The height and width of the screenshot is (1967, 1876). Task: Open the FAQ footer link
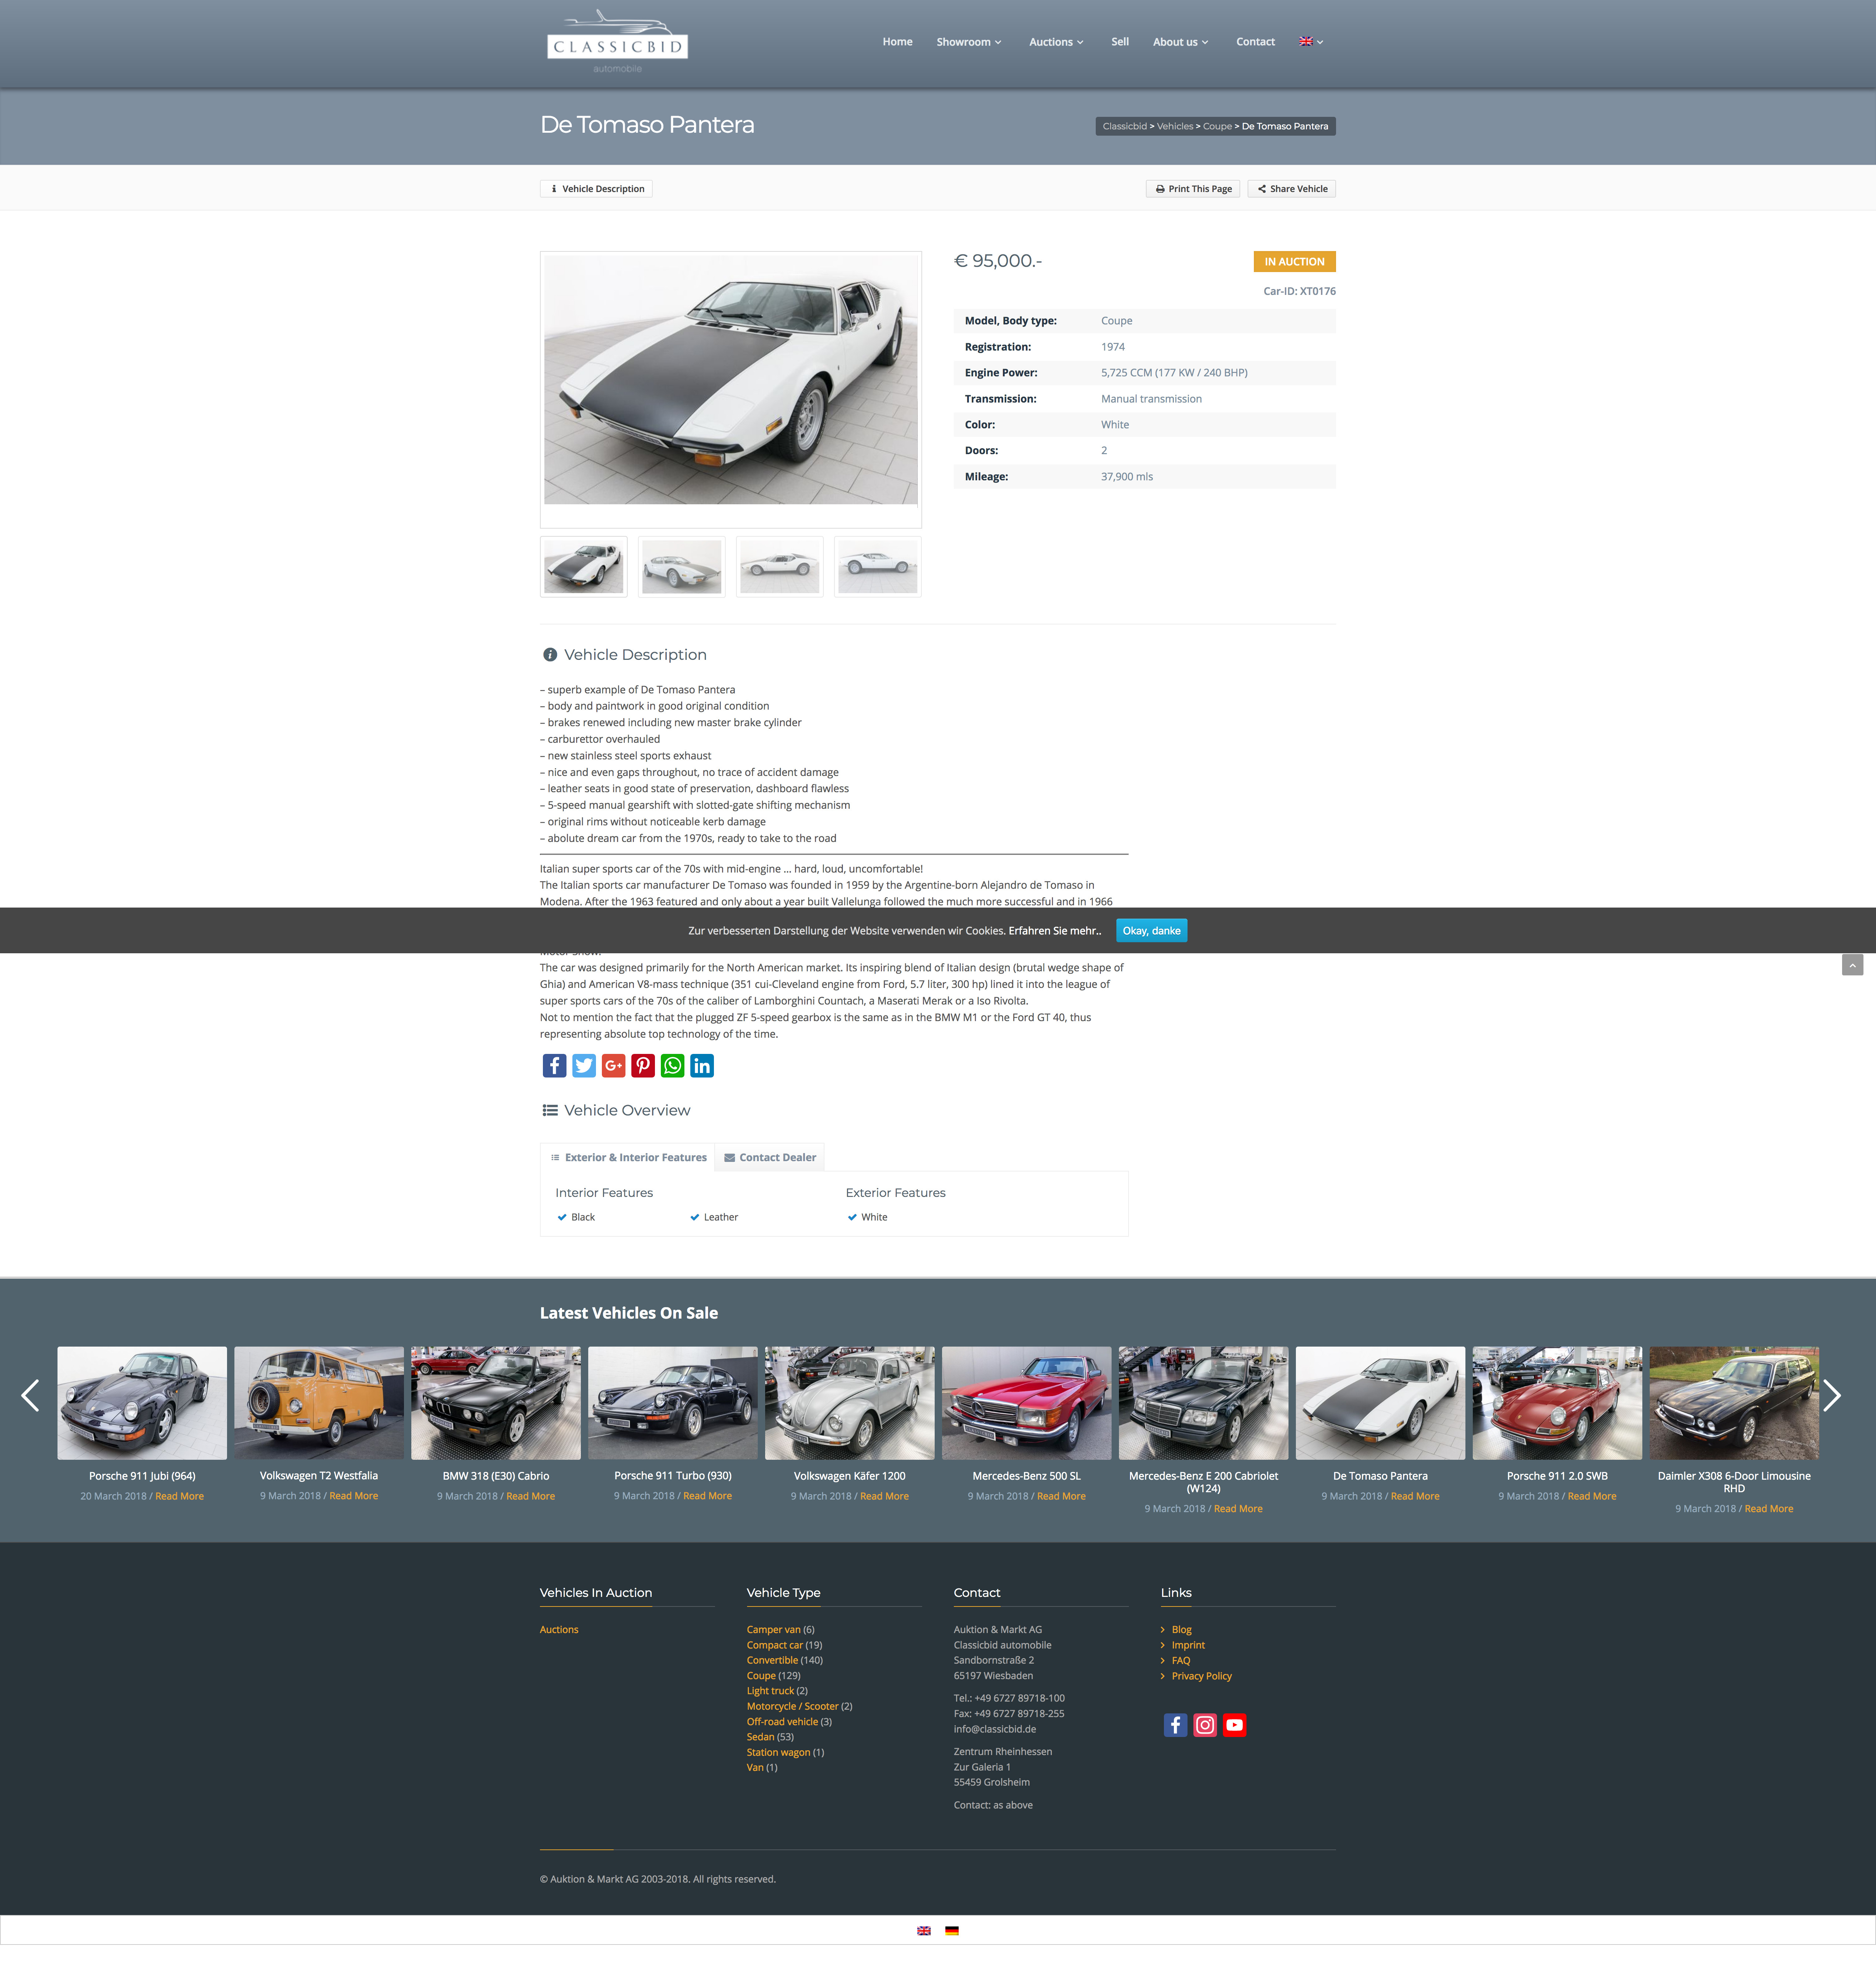click(x=1180, y=1661)
